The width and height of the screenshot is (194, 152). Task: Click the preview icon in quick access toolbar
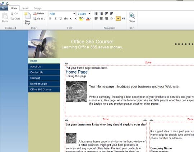[x=7, y=3]
